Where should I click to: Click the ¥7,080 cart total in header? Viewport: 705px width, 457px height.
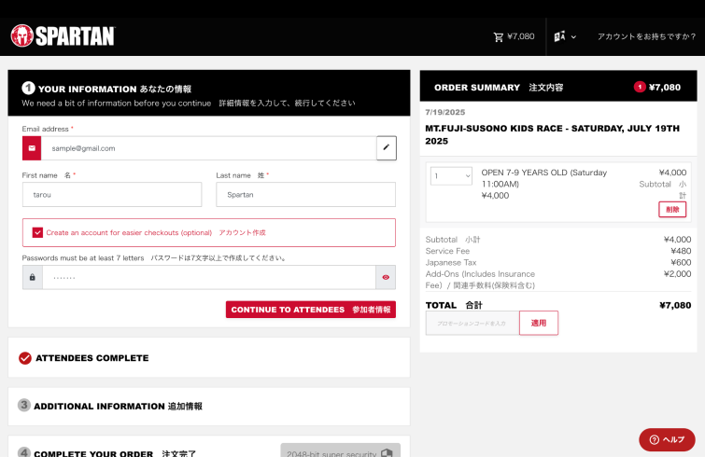click(x=521, y=36)
